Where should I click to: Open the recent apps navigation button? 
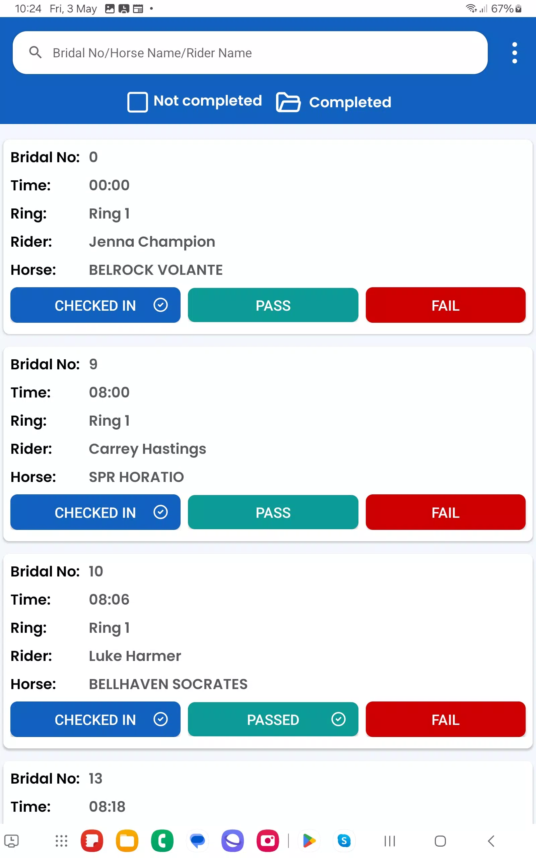tap(390, 841)
